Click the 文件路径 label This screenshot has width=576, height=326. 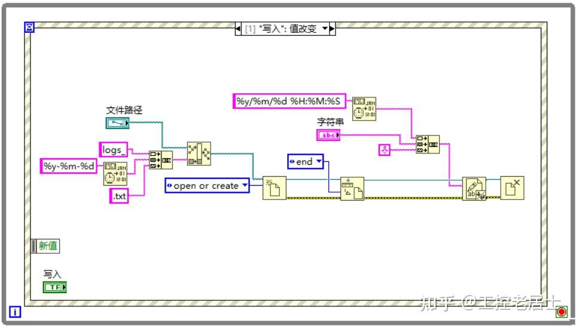[124, 110]
